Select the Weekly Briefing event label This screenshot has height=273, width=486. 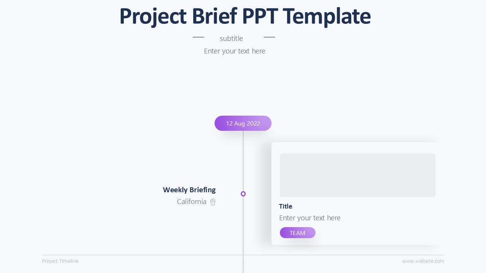coord(189,190)
